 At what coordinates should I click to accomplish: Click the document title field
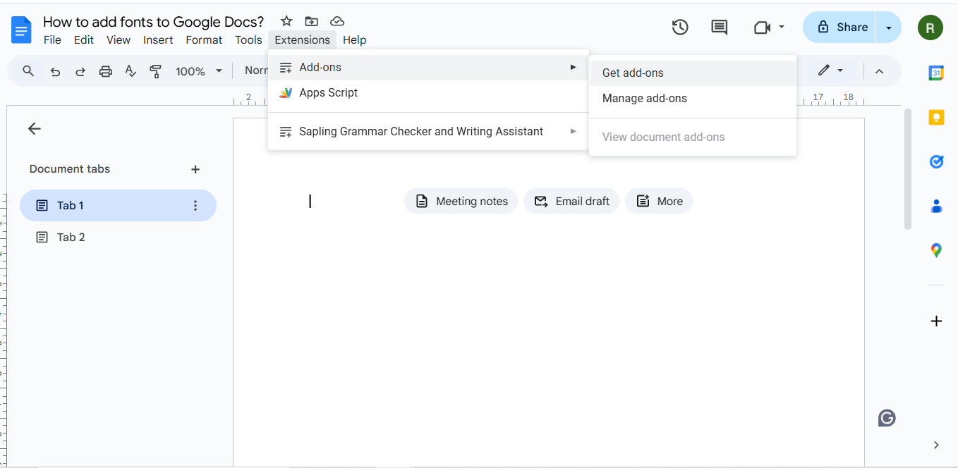point(154,22)
